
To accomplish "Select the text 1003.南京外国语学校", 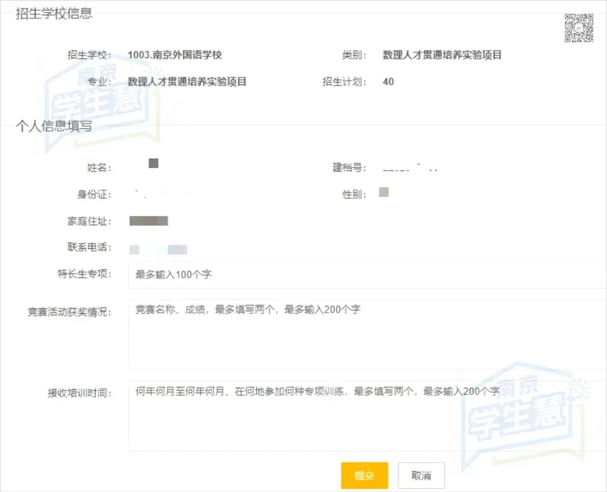I will 175,55.
